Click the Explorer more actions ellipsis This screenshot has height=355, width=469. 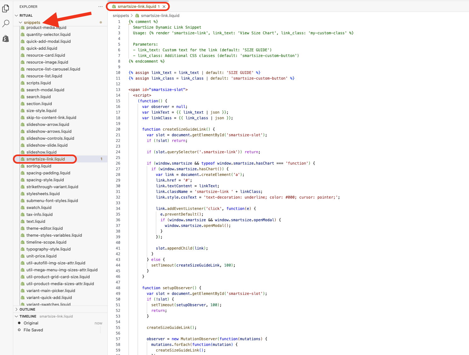point(100,7)
